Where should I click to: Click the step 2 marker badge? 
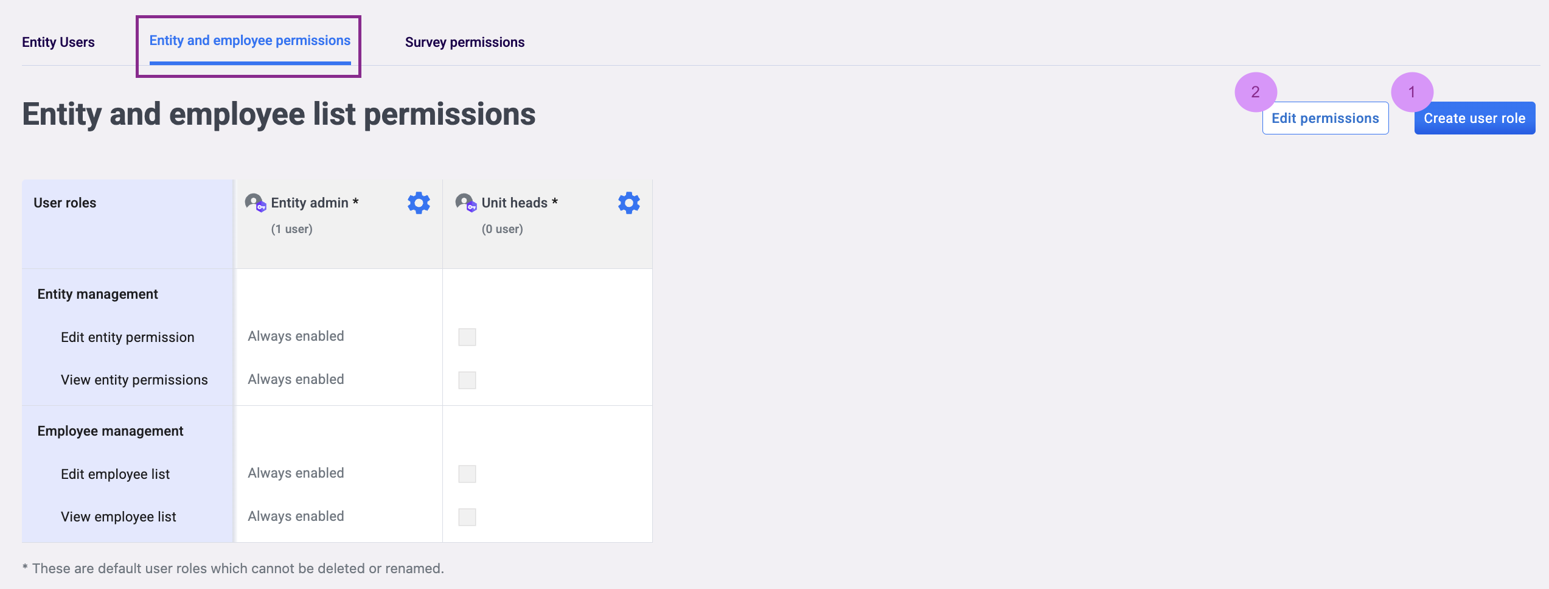pos(1255,92)
